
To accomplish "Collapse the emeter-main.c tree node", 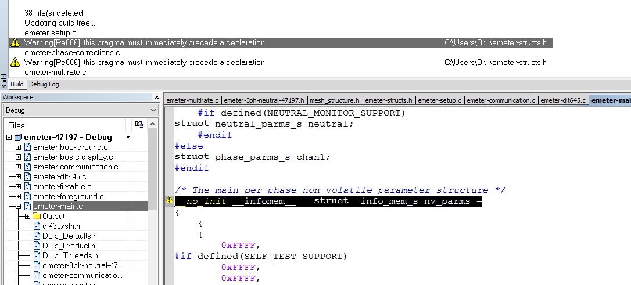I will click(18, 206).
